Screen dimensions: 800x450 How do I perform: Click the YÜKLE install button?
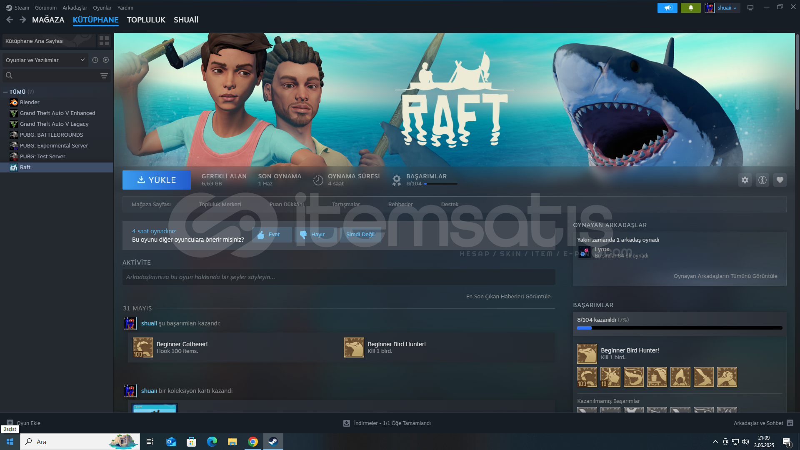(157, 180)
